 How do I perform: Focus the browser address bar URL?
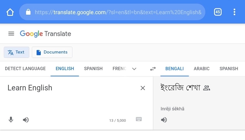(x=118, y=12)
